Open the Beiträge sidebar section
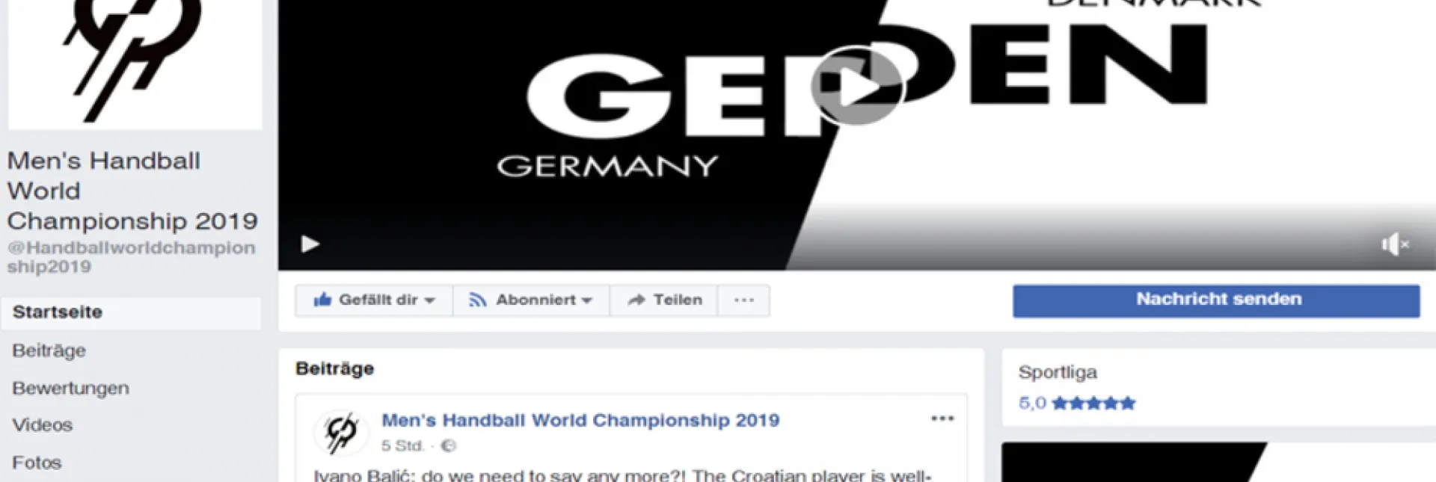This screenshot has height=482, width=1436. tap(49, 350)
